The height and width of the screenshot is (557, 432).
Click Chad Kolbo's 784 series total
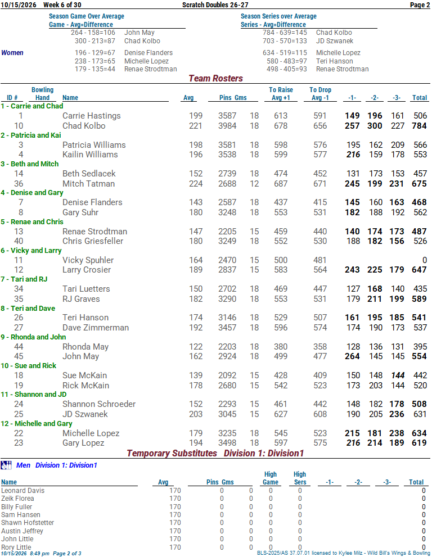coord(419,126)
